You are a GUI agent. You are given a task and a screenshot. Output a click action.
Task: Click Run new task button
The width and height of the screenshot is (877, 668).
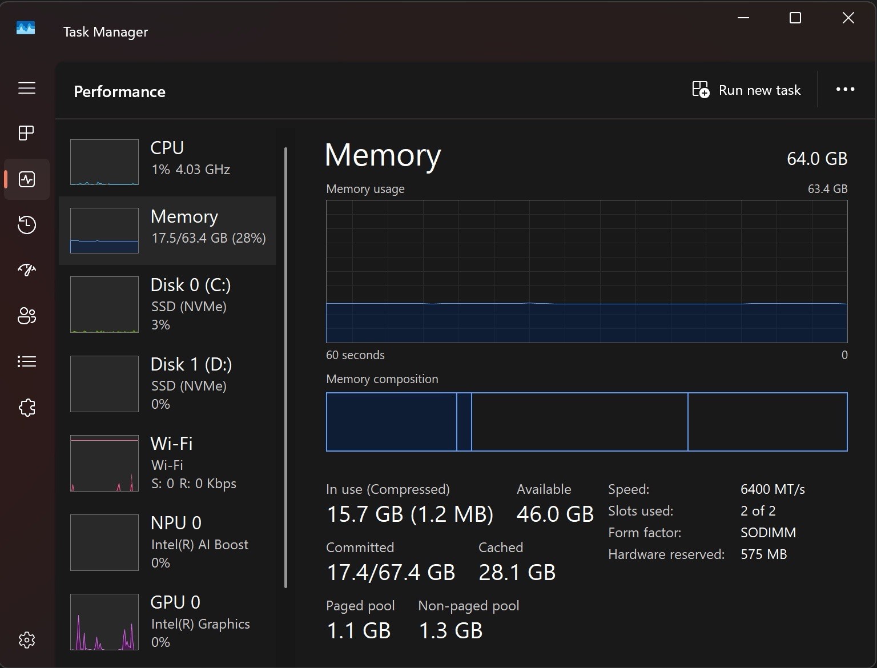746,90
